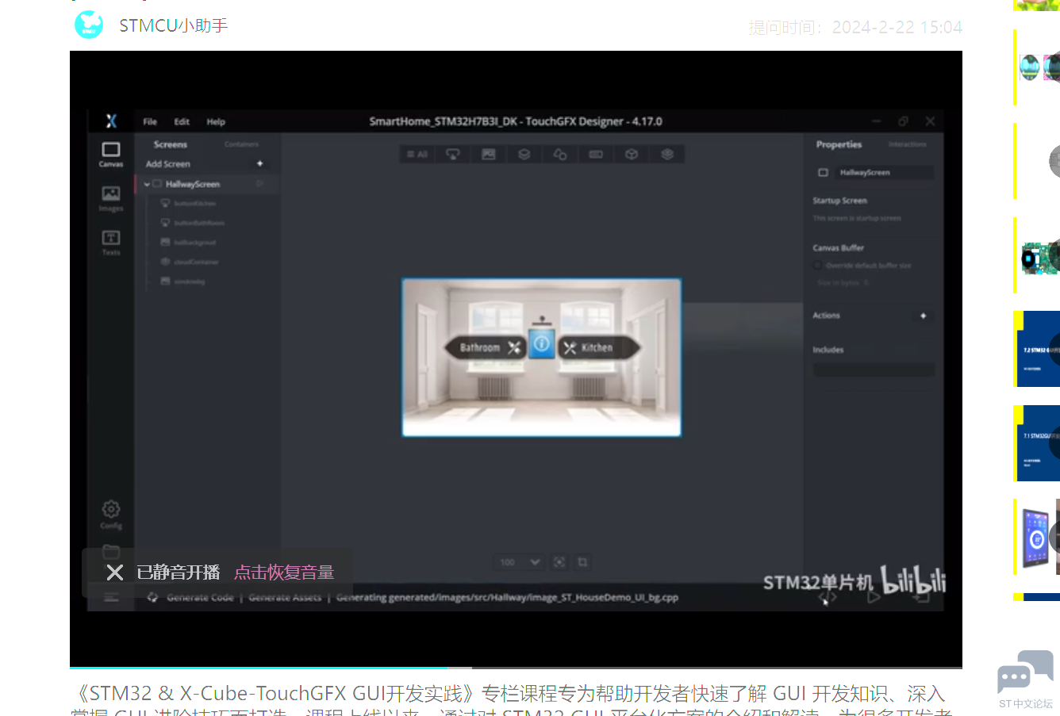Viewport: 1060px width, 716px height.
Task: Click the STMCU小助手 username
Action: (x=174, y=25)
